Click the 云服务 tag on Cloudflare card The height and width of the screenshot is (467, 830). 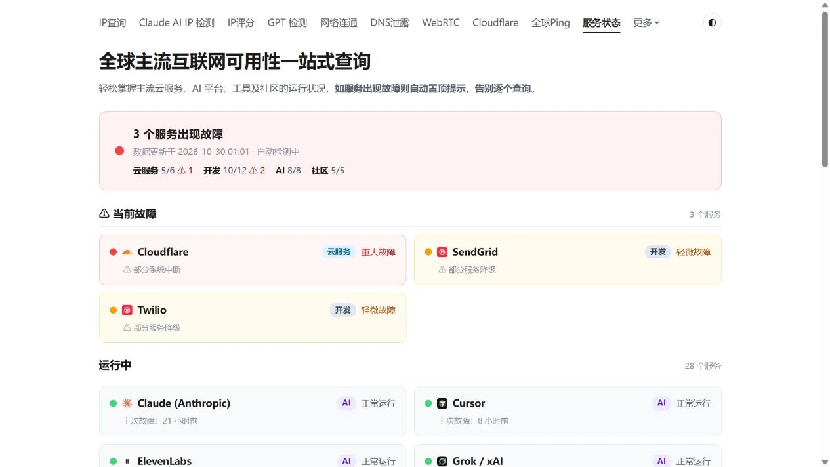(x=339, y=252)
